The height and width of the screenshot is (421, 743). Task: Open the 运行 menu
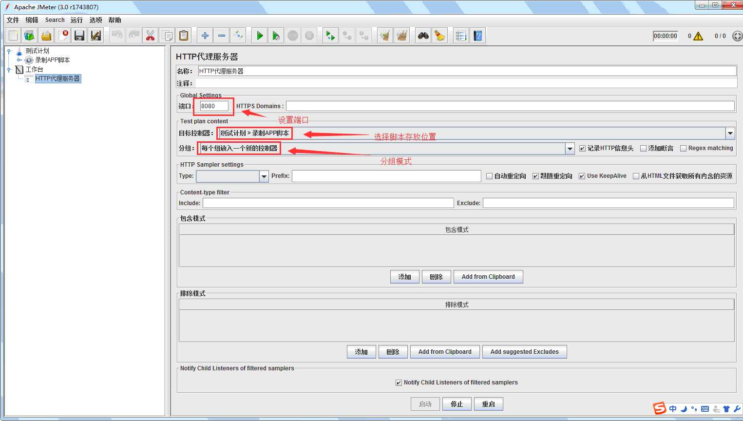point(76,20)
